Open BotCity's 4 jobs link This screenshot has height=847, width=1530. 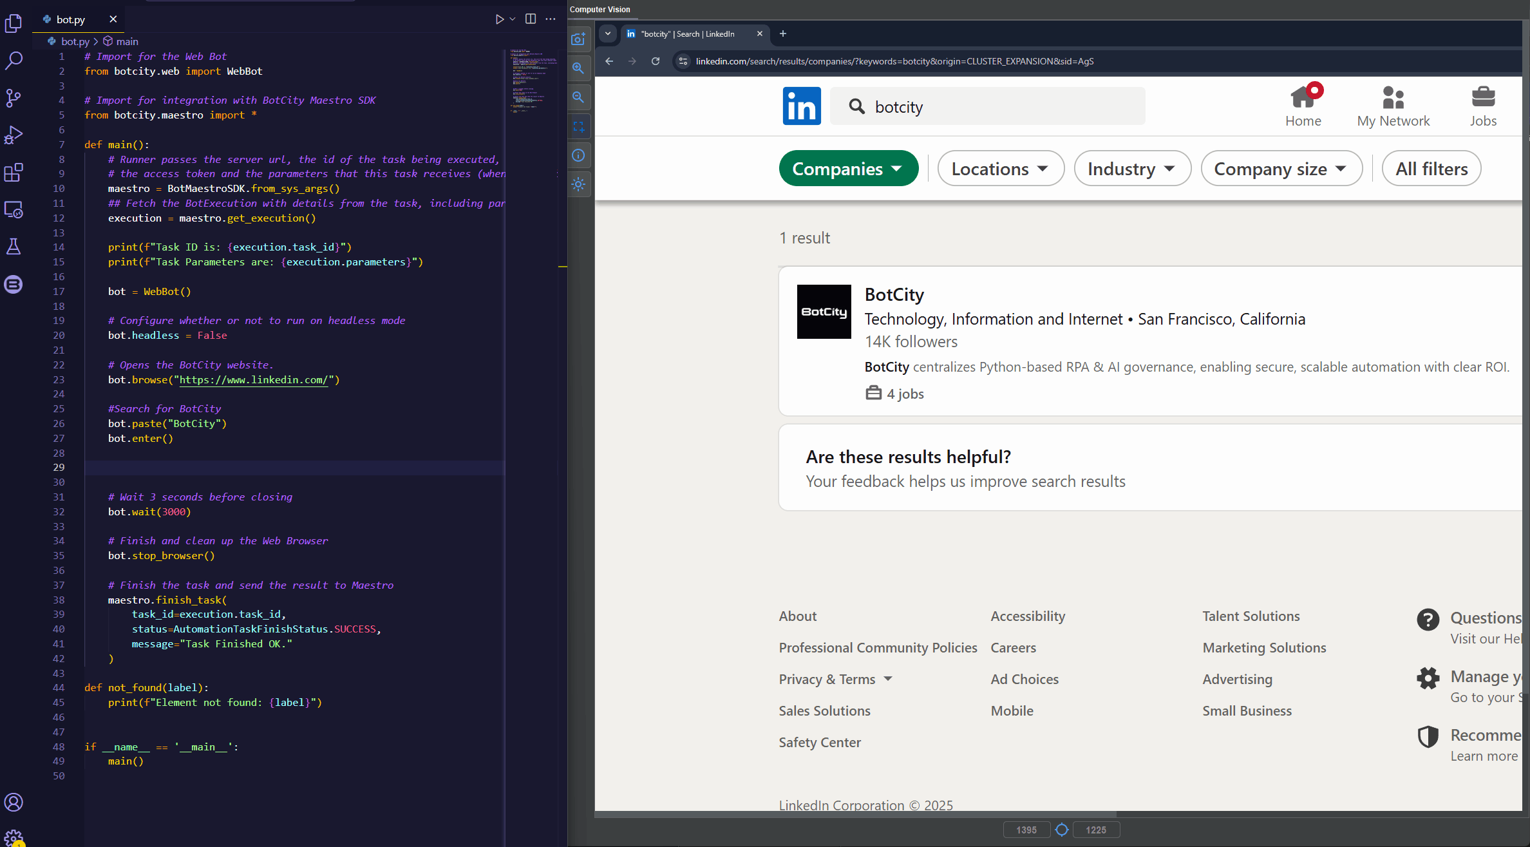tap(894, 394)
